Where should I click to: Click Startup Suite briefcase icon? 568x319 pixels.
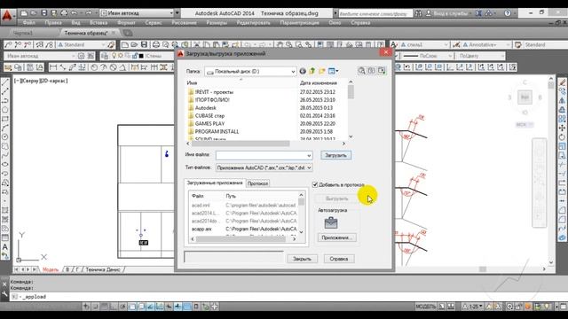[x=331, y=222]
